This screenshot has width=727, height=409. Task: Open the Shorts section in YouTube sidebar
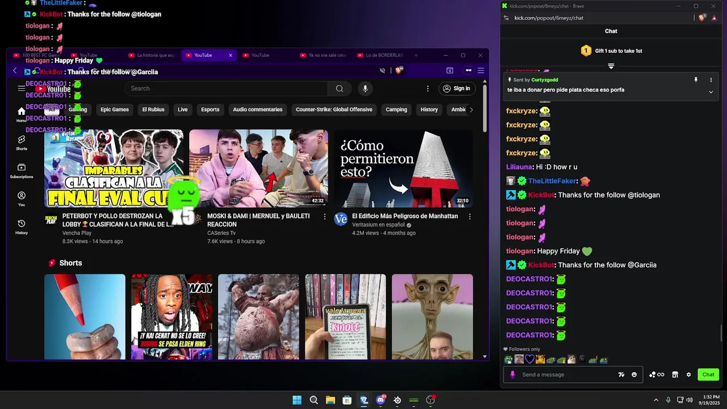tap(22, 143)
